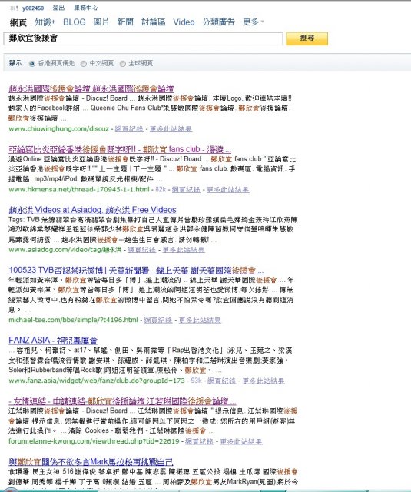Expand the 更多 dropdown menu
The height and width of the screenshot is (492, 411).
[x=254, y=22]
